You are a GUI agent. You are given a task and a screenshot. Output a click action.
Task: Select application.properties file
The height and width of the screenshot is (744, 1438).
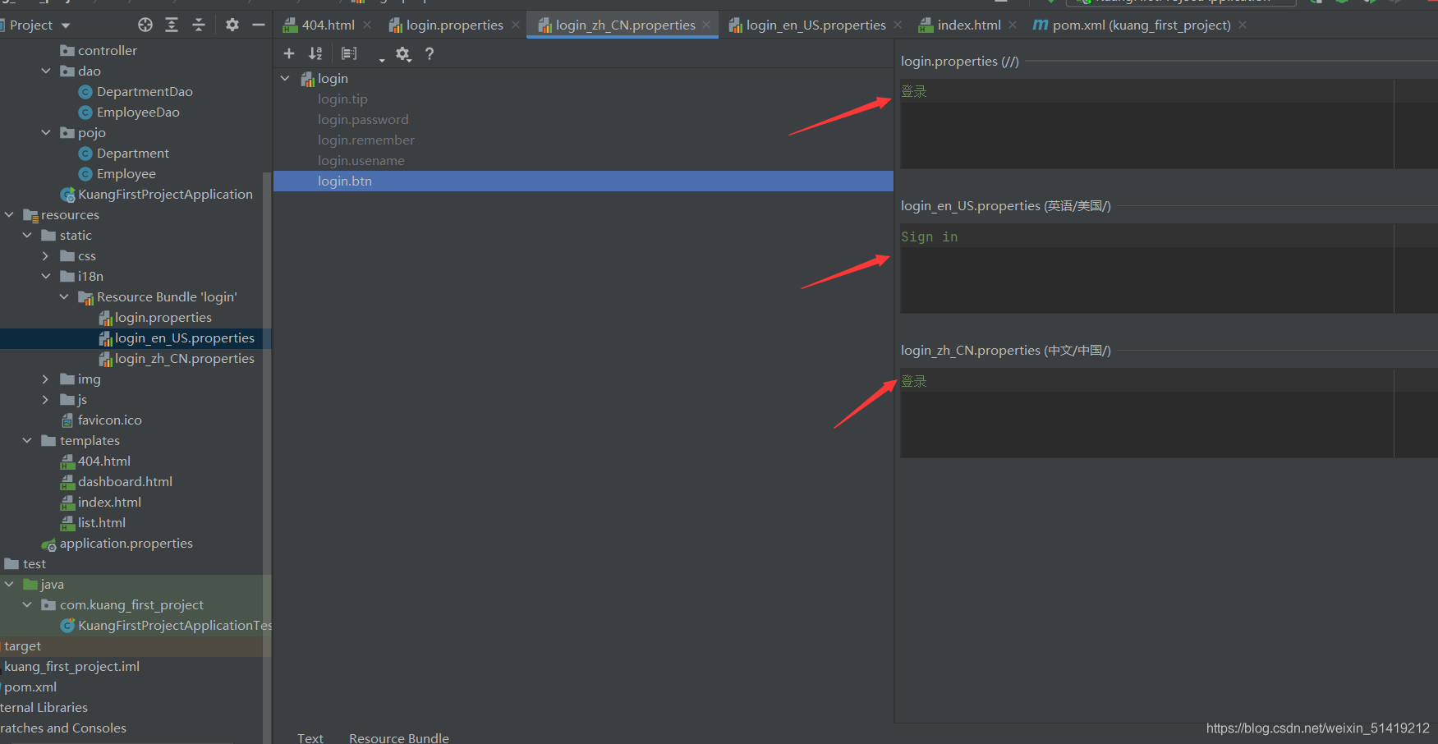tap(126, 543)
